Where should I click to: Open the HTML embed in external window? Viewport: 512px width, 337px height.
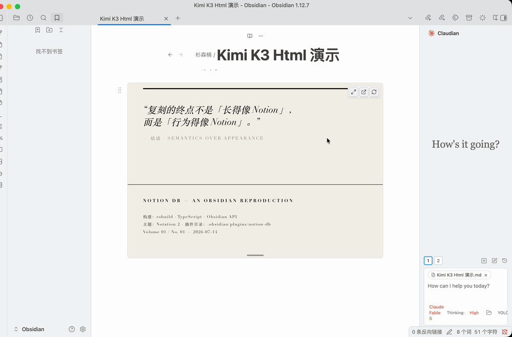[364, 92]
